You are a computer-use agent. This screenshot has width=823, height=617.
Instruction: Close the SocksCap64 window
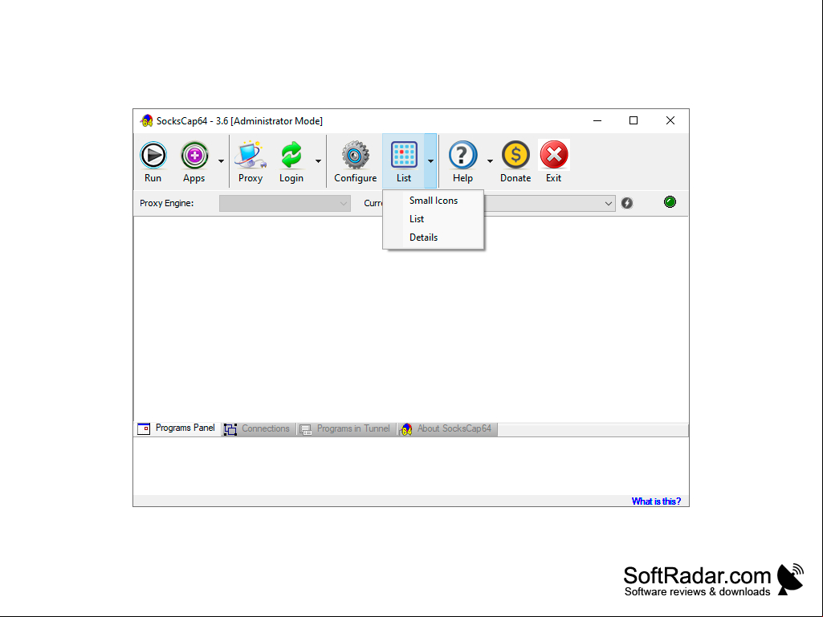[x=670, y=120]
